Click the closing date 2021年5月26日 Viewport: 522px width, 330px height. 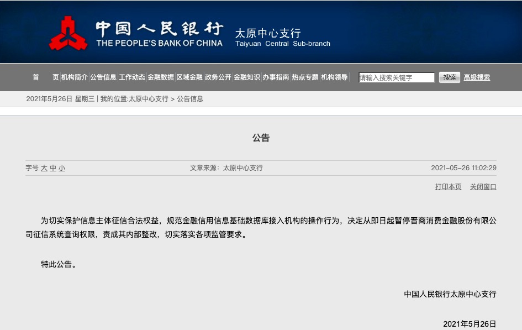pos(470,324)
